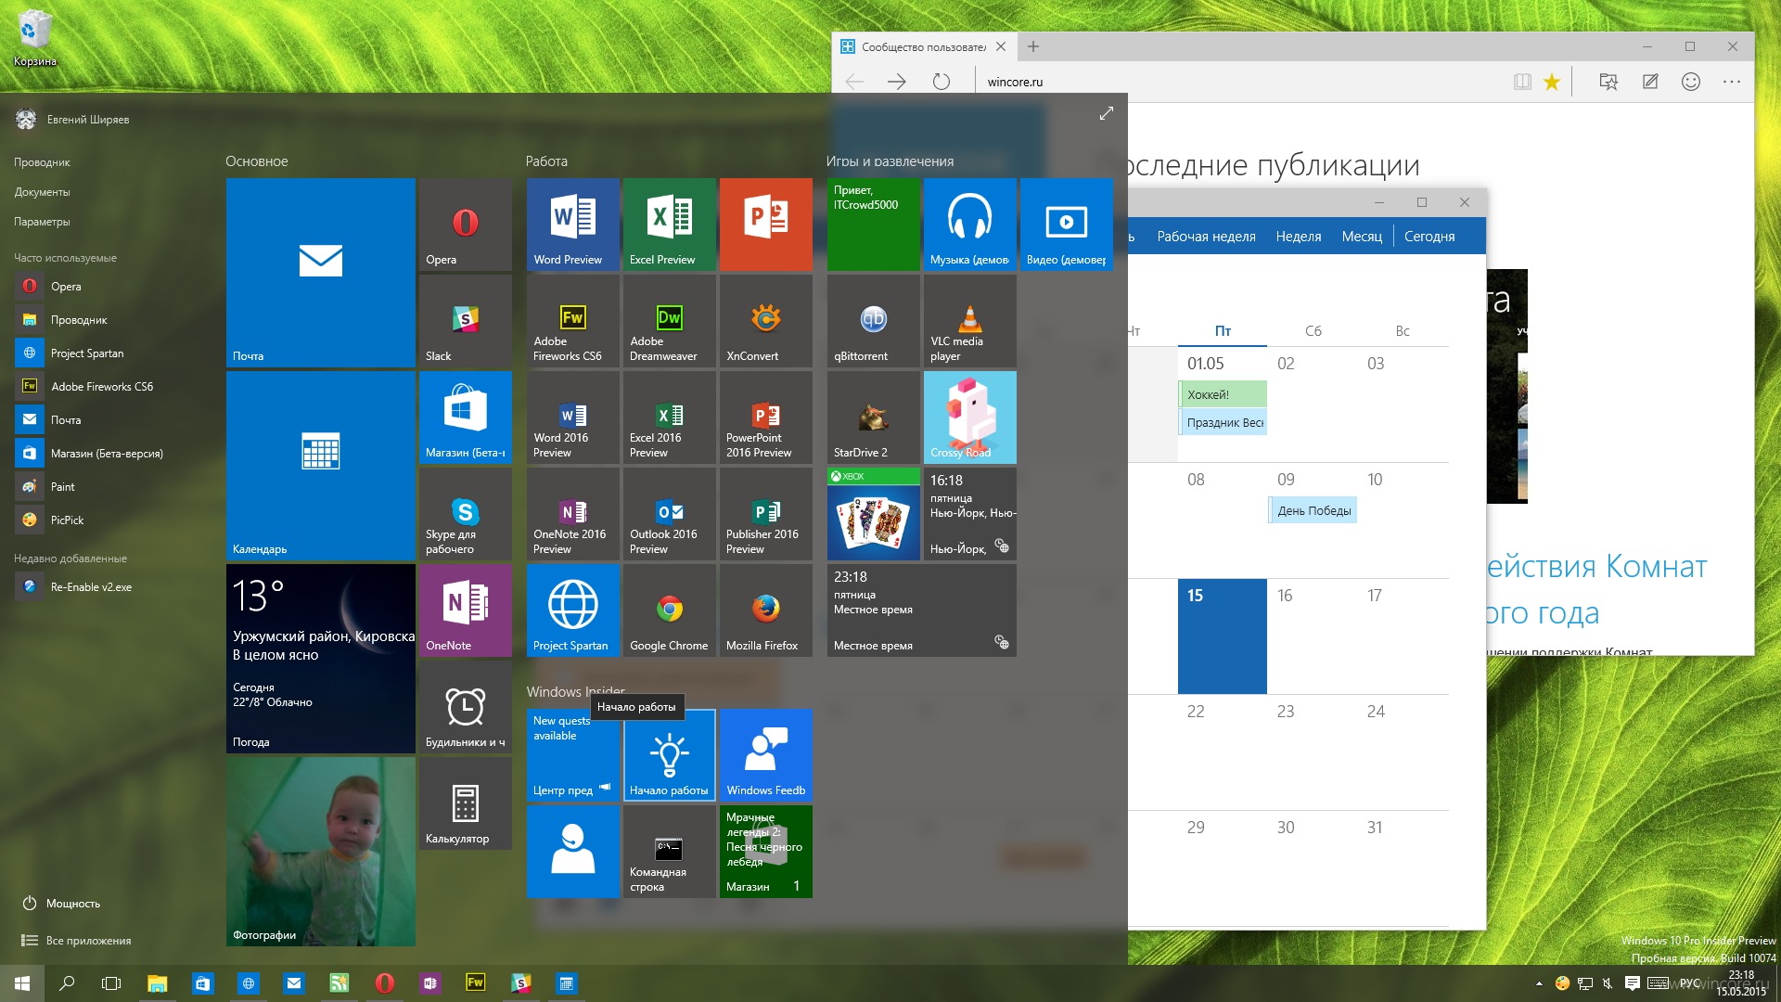1781x1002 pixels.
Task: Open the Calculator (Калькулятор) tile
Action: coord(465,803)
